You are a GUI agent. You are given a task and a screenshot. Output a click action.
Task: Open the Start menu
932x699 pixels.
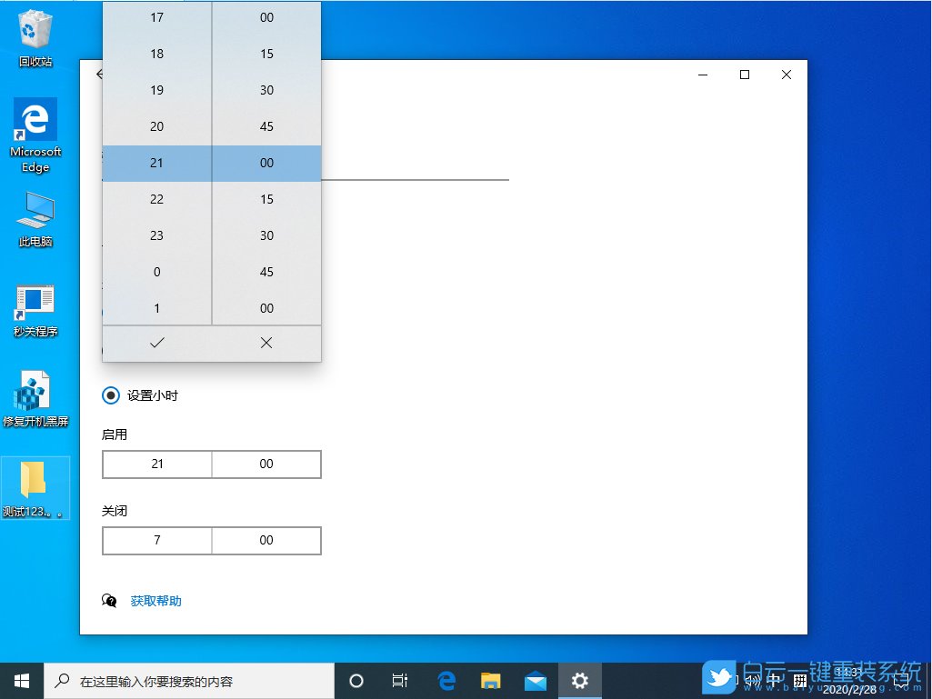tap(20, 679)
